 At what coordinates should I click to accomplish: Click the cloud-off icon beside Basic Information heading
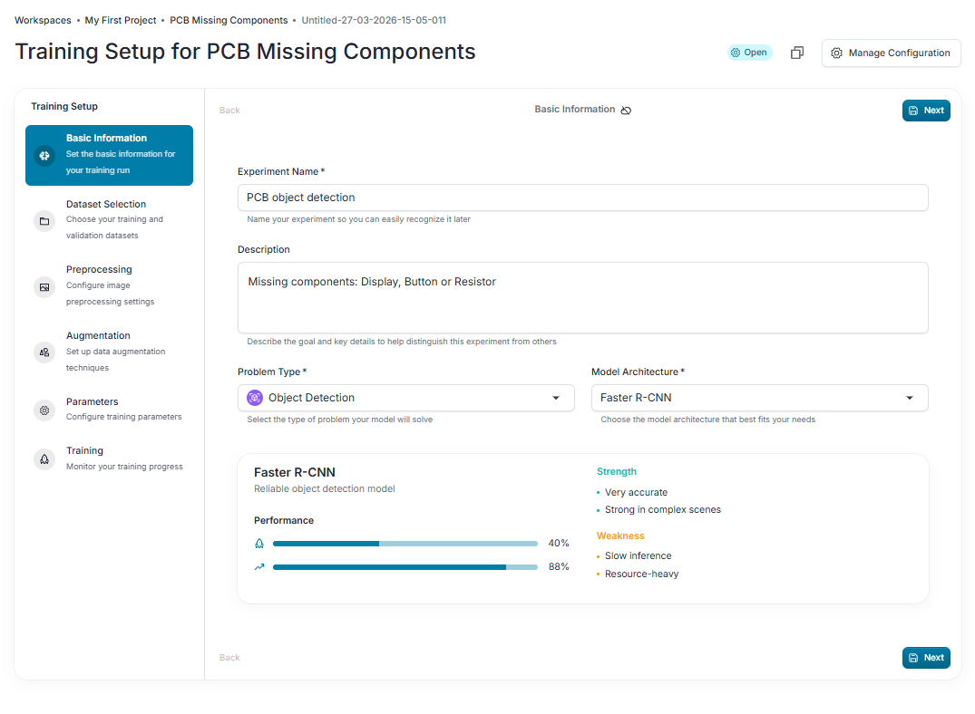(626, 110)
